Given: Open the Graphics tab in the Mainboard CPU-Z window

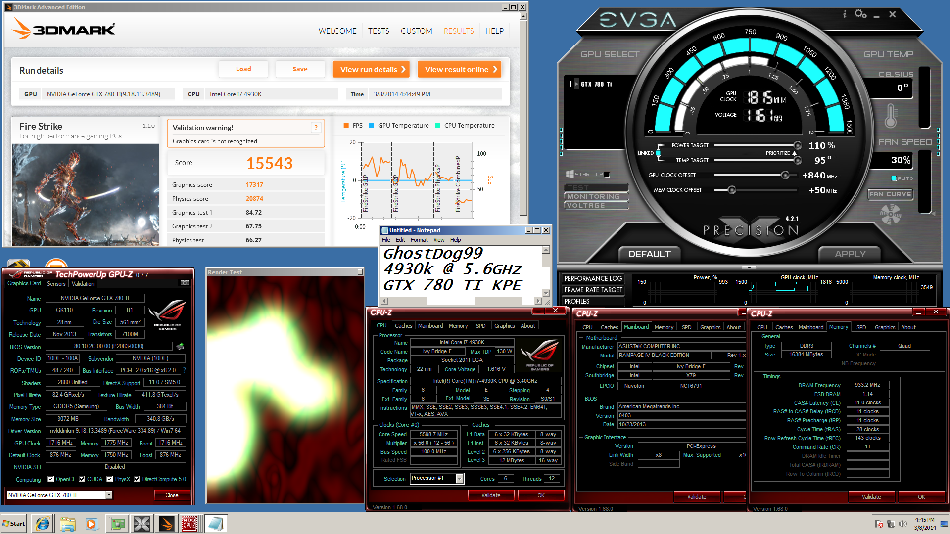Looking at the screenshot, I should tap(710, 327).
